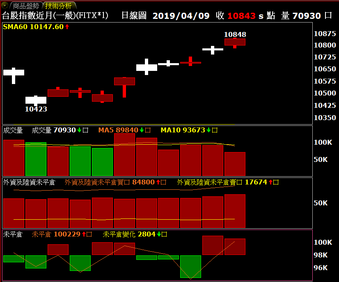
Task: Click the volume value 70930 in header
Action: pos(306,16)
